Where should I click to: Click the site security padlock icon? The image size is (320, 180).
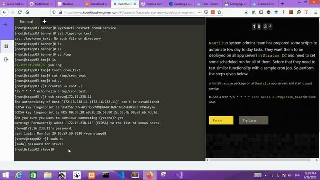point(61,12)
